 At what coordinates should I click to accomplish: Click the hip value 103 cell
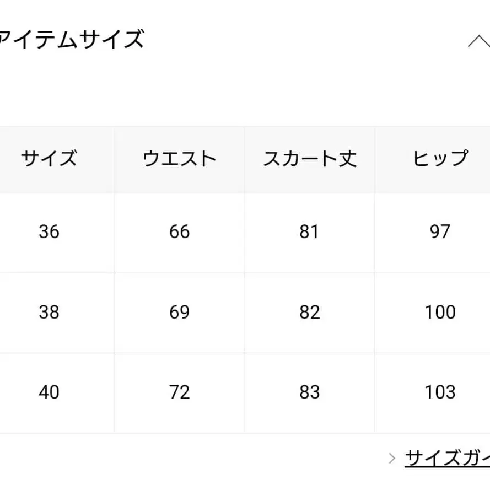(x=439, y=392)
